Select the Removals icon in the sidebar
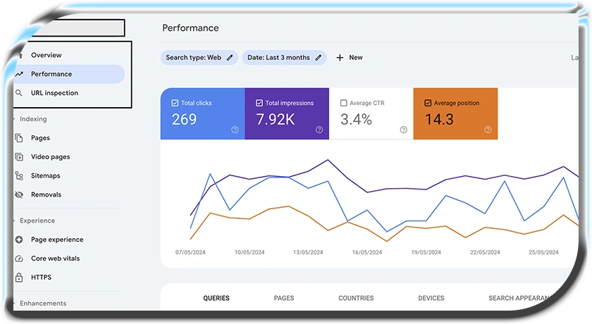This screenshot has height=324, width=592. pos(19,195)
